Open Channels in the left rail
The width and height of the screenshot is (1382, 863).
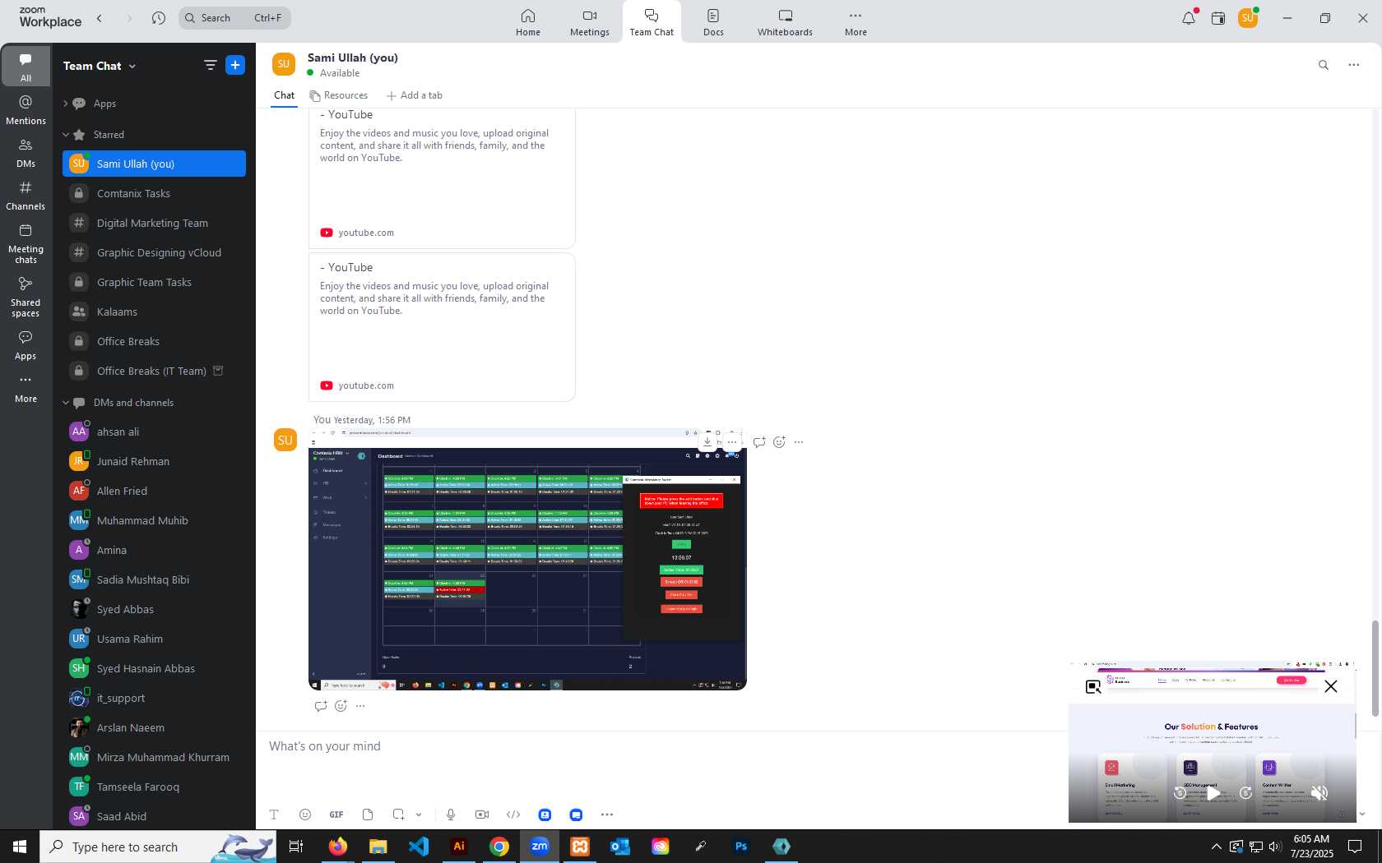pyautogui.click(x=26, y=196)
